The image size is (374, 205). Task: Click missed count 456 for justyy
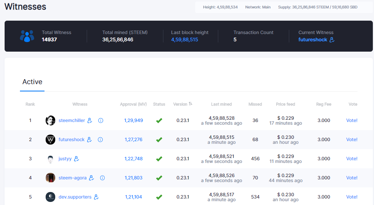(x=255, y=159)
